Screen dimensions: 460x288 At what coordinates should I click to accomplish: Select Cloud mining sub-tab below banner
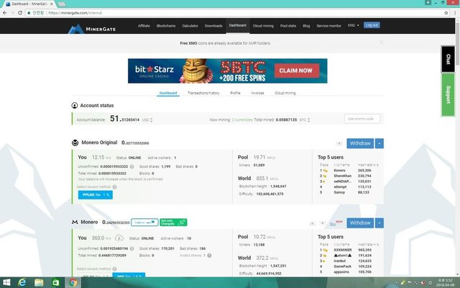coord(285,93)
